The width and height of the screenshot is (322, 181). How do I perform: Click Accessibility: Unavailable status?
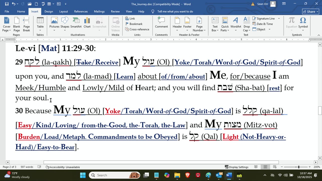[x=63, y=167]
